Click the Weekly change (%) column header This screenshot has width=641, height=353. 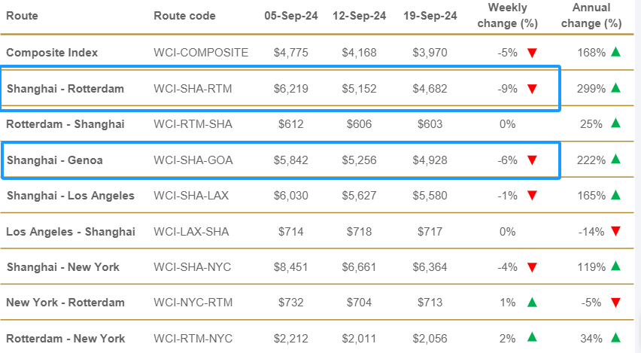click(507, 16)
